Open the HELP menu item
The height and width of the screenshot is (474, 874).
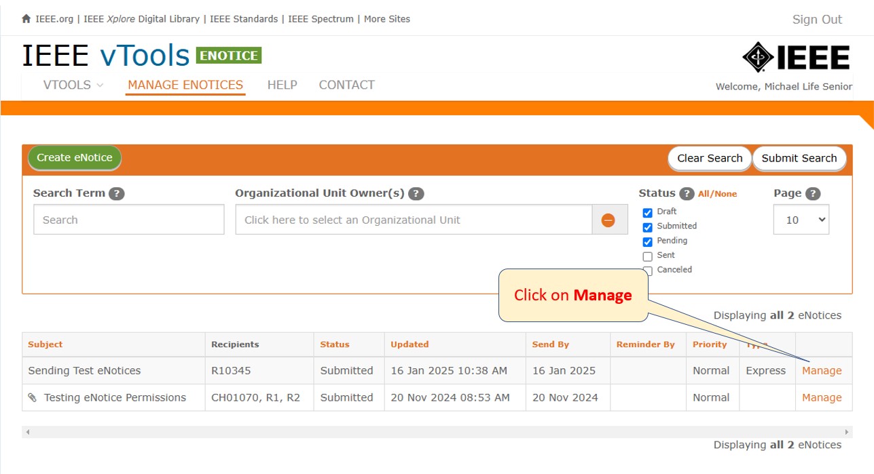click(282, 85)
